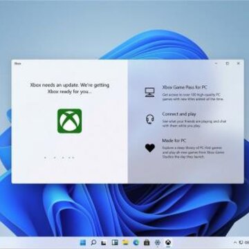Launch Microsoft Edge from the taskbar

pyautogui.click(x=136, y=242)
